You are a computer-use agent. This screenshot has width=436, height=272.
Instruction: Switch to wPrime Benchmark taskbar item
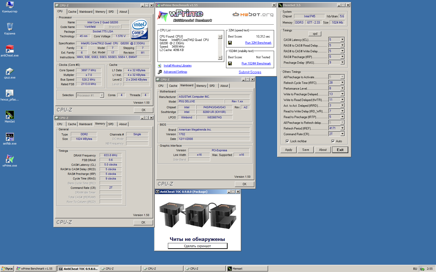point(35,269)
